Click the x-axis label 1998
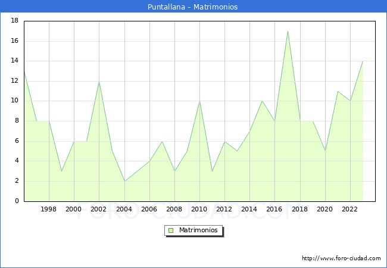The image size is (387, 268). (x=49, y=209)
